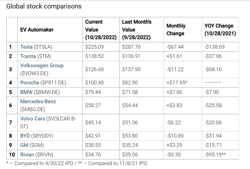250x169 pixels.
Task: Click the Monthly Change column header
Action: click(176, 30)
